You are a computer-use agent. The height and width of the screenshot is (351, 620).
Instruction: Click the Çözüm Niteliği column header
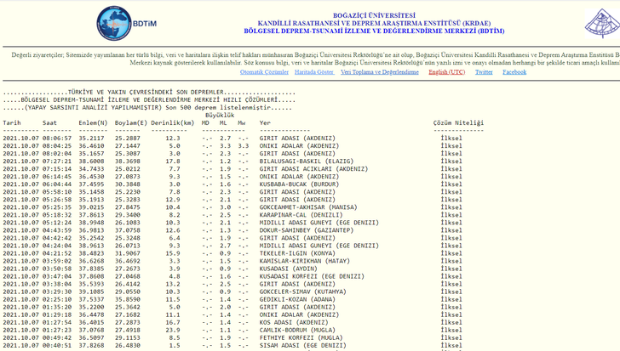click(458, 122)
